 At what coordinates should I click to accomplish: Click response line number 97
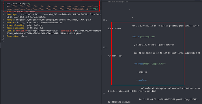pos(104,94)
